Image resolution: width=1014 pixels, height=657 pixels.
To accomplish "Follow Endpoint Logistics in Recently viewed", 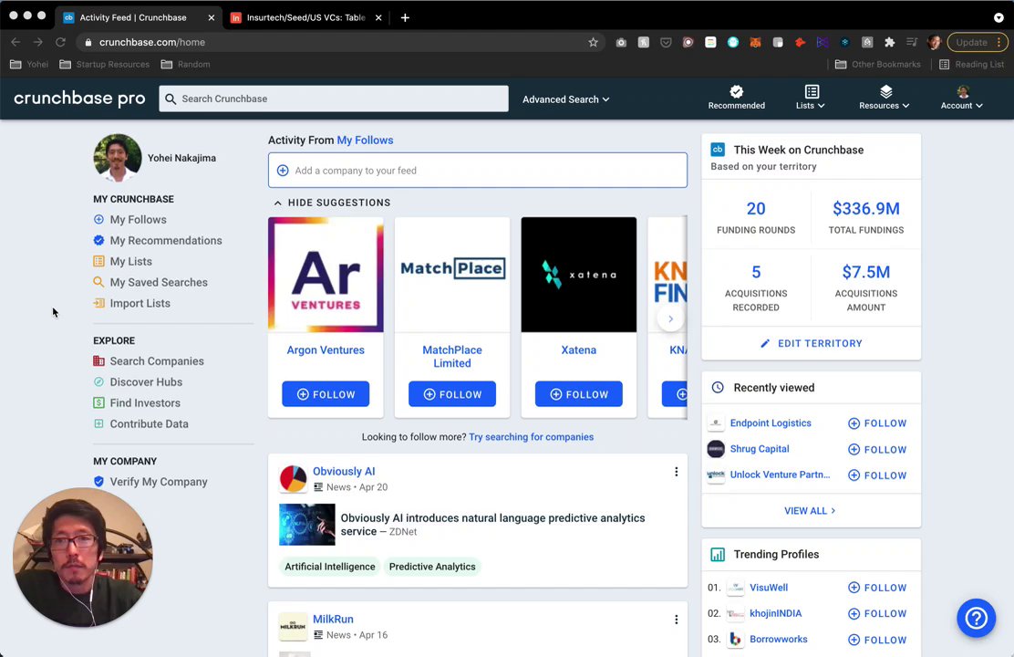I will 877,423.
